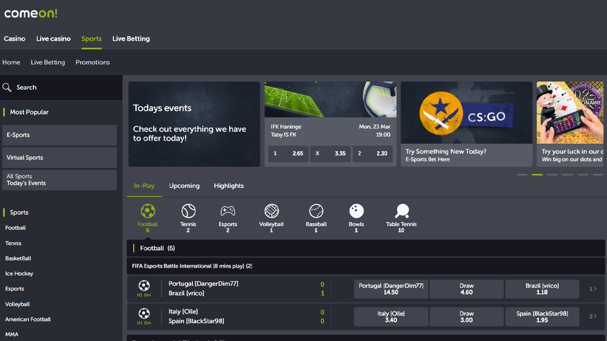Screen dimensions: 607x341
Task: Collapse the Football (6) section header
Action: point(366,248)
